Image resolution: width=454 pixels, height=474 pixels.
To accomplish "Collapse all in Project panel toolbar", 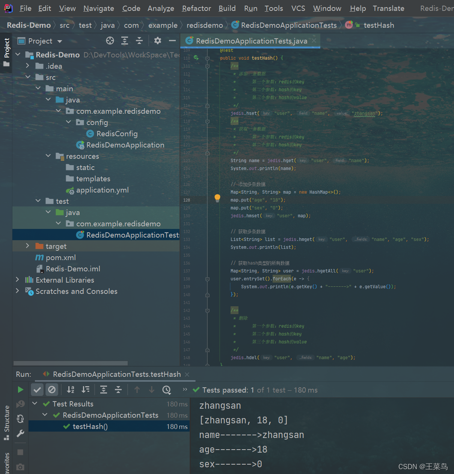I will point(139,41).
